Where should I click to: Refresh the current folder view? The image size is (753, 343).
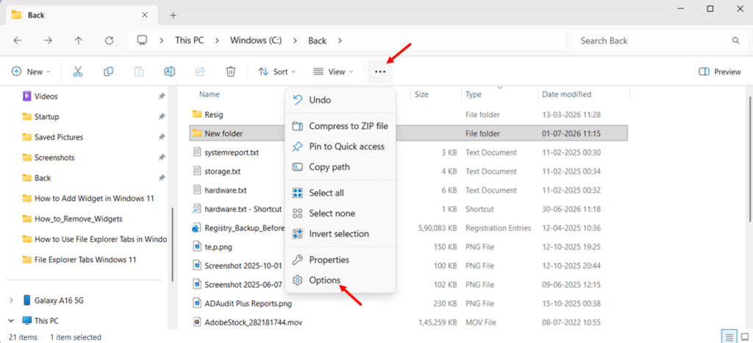point(109,40)
